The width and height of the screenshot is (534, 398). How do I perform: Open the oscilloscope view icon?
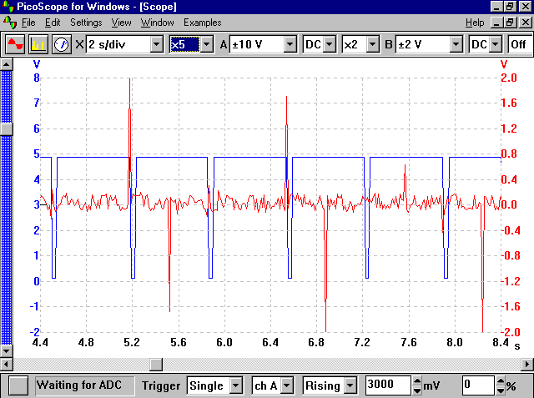15,44
